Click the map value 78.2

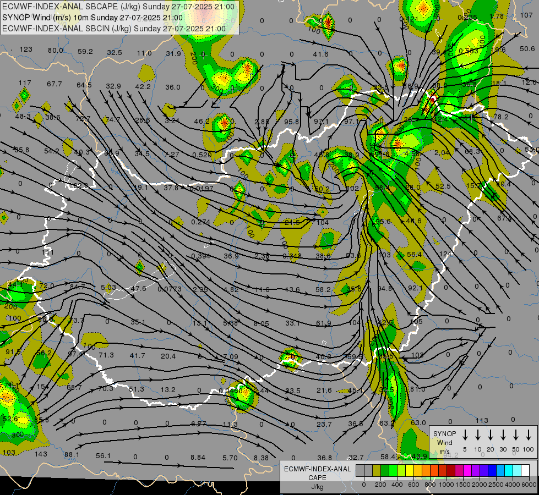[500, 117]
